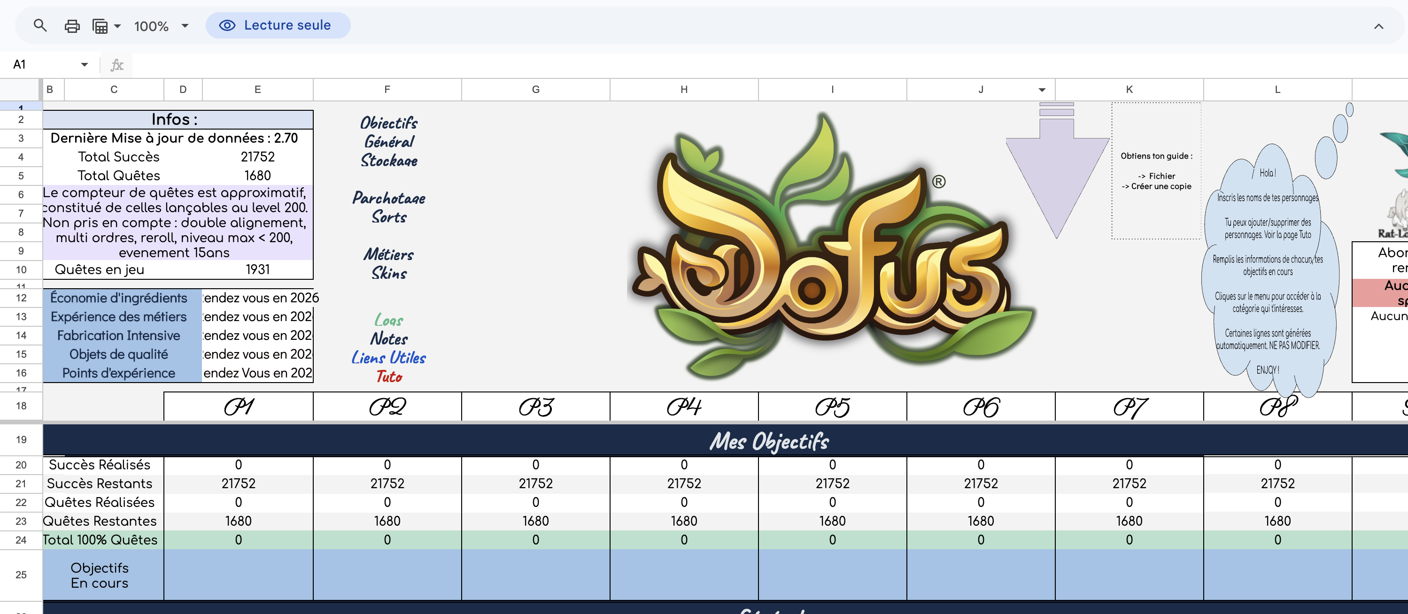
Task: Select the 'Expérience des métiers' cell
Action: 123,317
